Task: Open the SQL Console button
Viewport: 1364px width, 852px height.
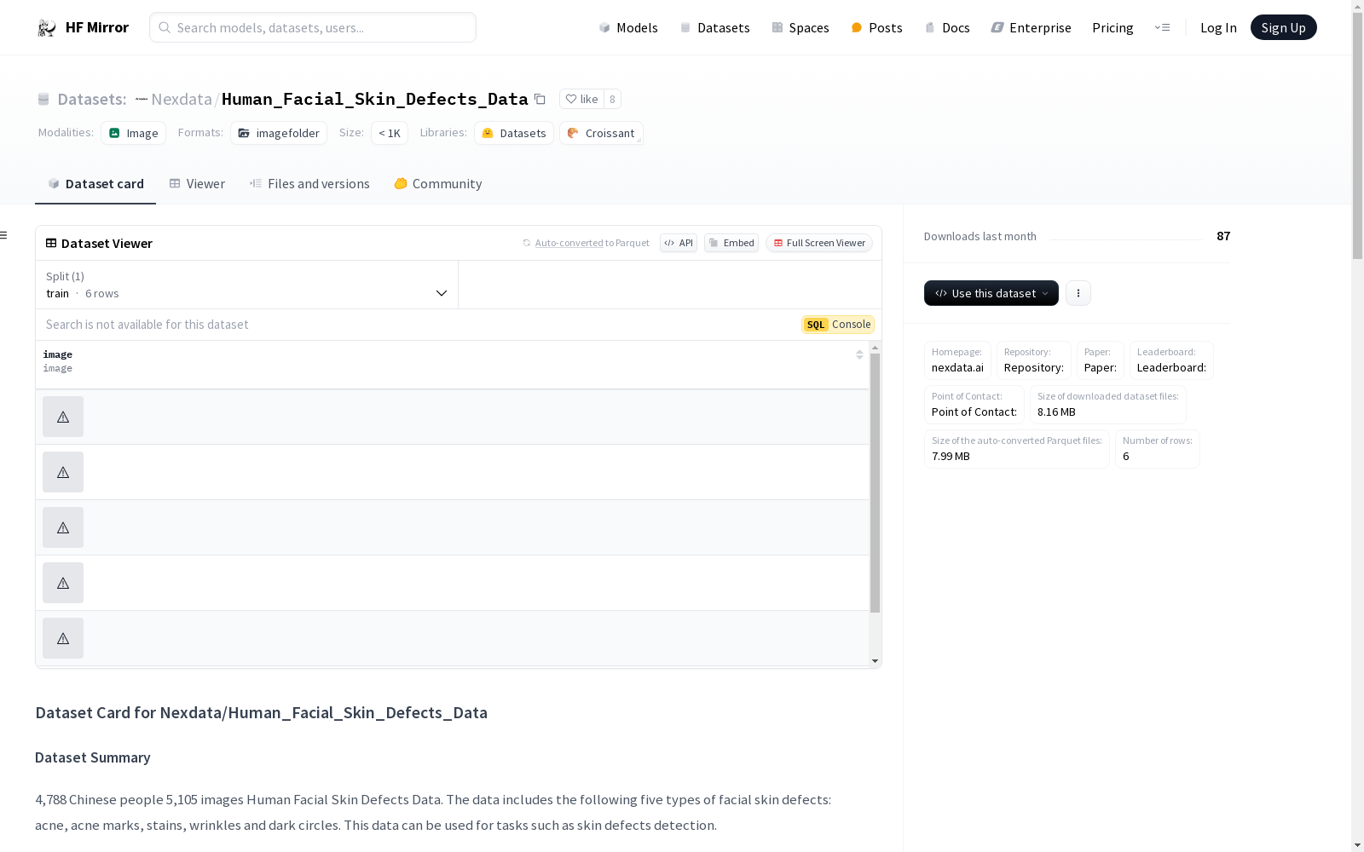Action: 838,325
